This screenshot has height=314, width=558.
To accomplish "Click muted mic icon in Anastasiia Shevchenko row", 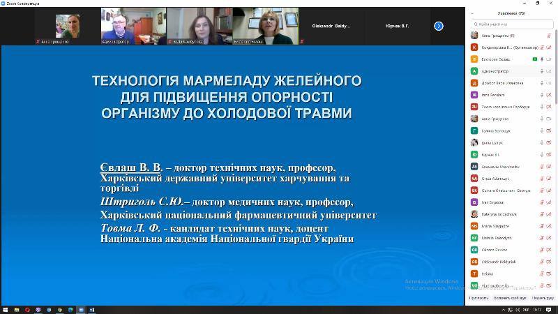I will [542, 167].
